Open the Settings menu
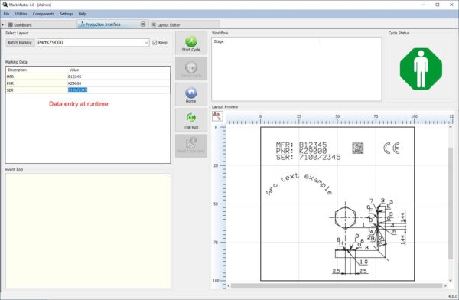 coord(66,14)
